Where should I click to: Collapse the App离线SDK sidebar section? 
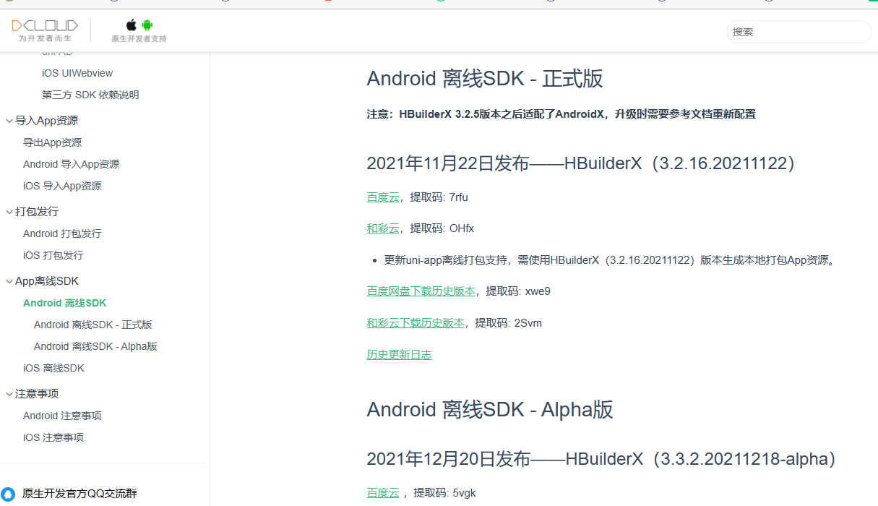(x=9, y=281)
